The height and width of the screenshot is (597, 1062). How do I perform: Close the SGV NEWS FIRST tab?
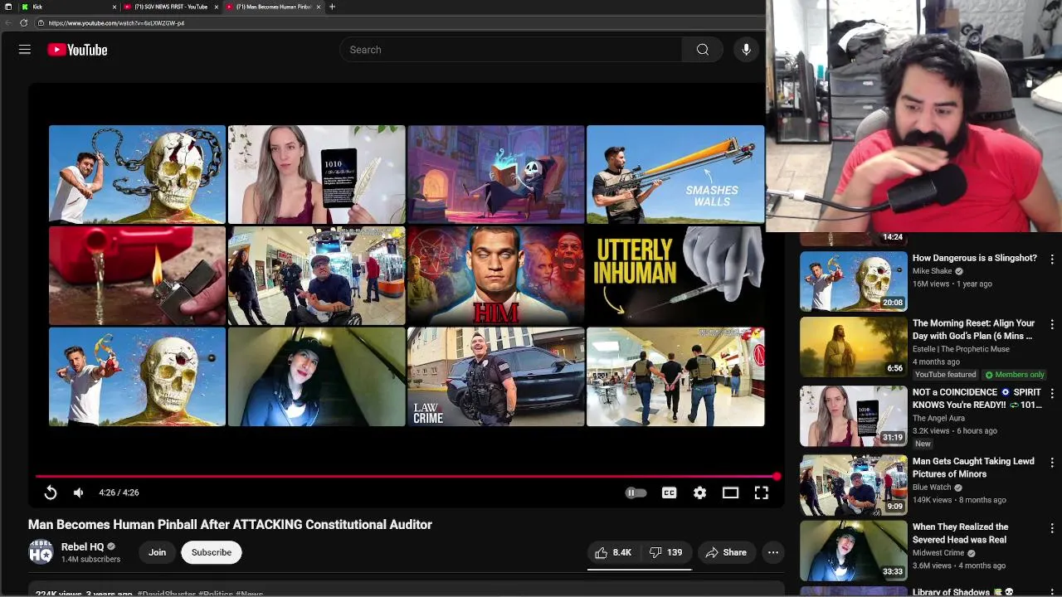point(217,7)
